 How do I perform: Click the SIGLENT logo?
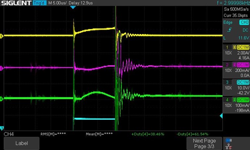click(x=16, y=3)
